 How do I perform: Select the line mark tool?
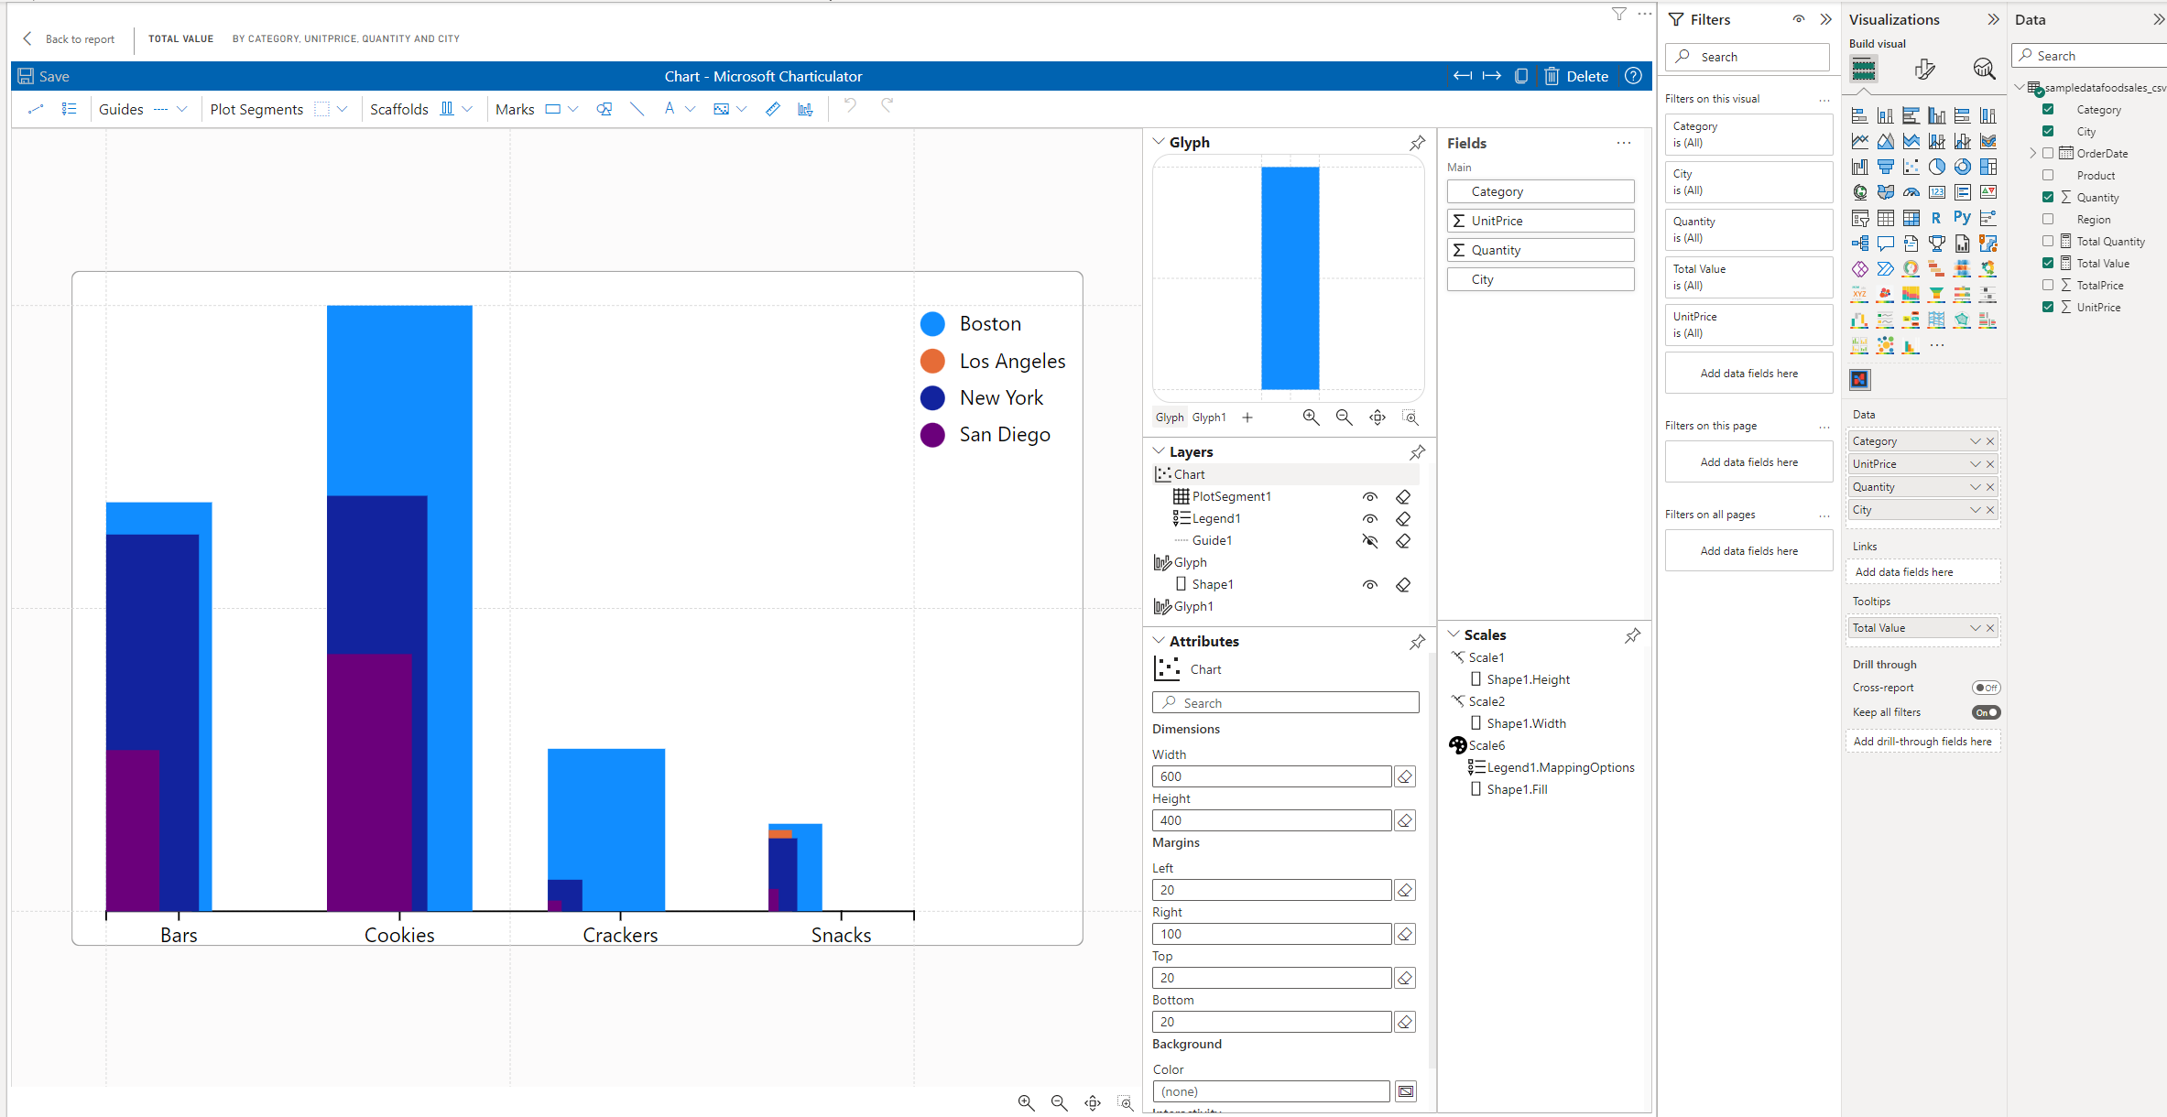(x=637, y=109)
